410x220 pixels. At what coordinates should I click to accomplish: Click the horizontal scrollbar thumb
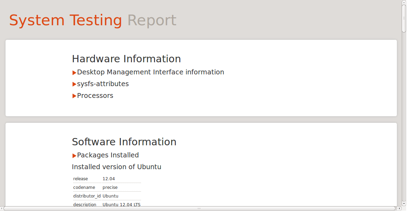point(199,209)
